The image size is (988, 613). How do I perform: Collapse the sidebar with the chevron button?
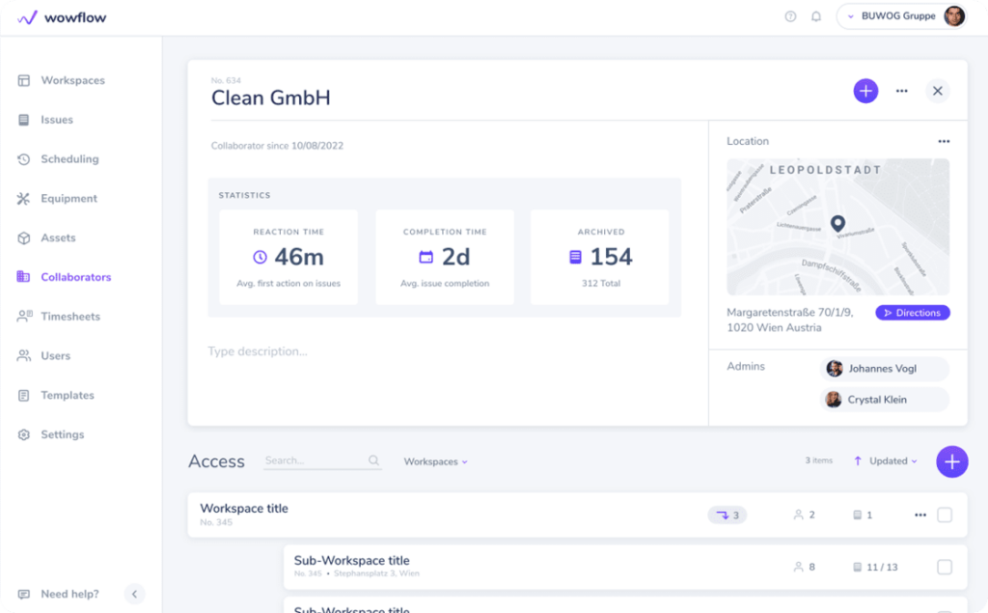(134, 594)
